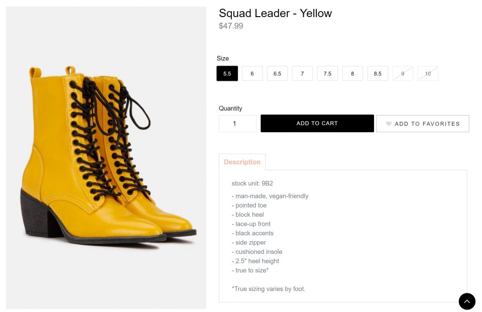Click the scroll-to-top arrow icon
482x312 pixels.
(x=467, y=301)
